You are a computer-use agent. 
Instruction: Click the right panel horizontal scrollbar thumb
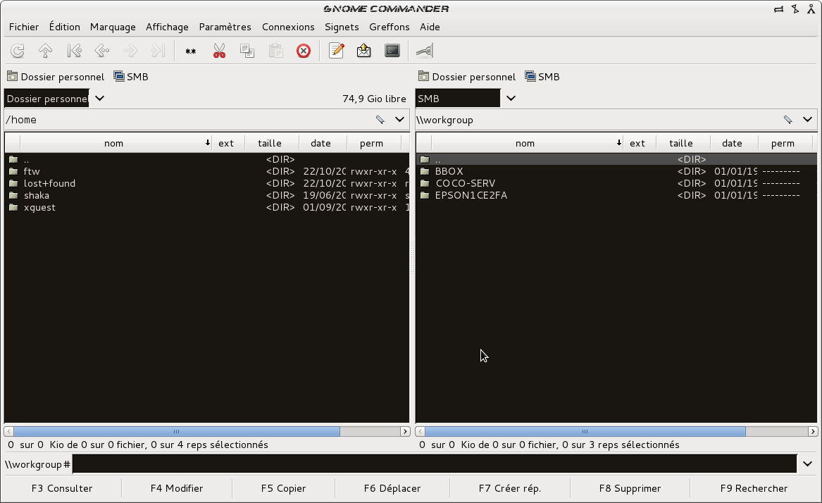point(585,432)
